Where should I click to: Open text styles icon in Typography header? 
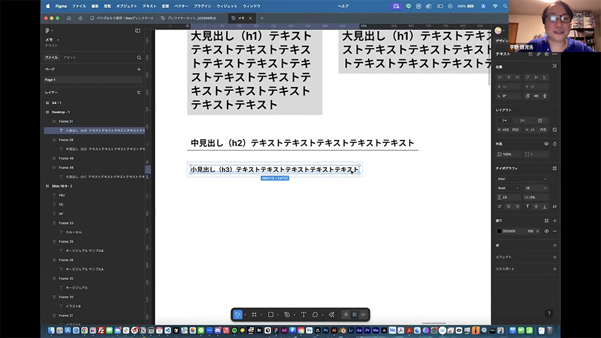click(x=554, y=168)
